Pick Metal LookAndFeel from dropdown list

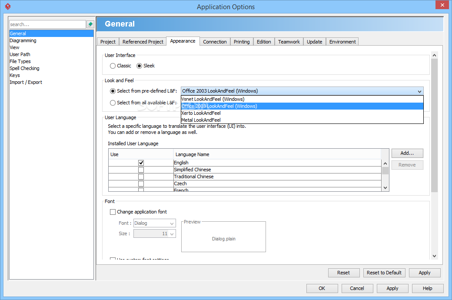(302, 120)
